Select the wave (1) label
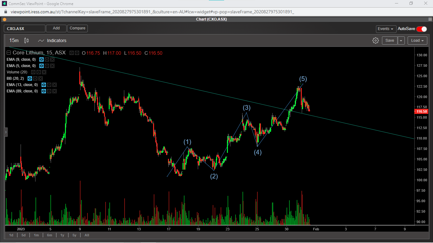This screenshot has width=433, height=243. point(188,142)
